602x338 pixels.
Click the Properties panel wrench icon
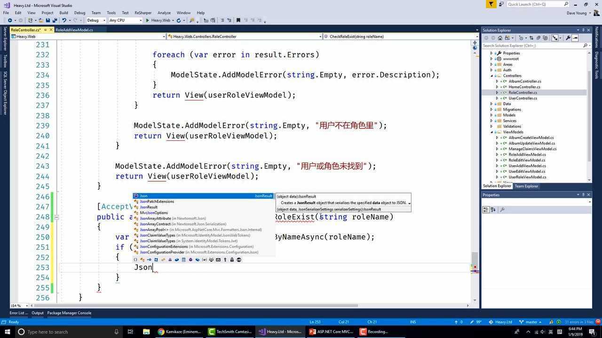click(502, 210)
